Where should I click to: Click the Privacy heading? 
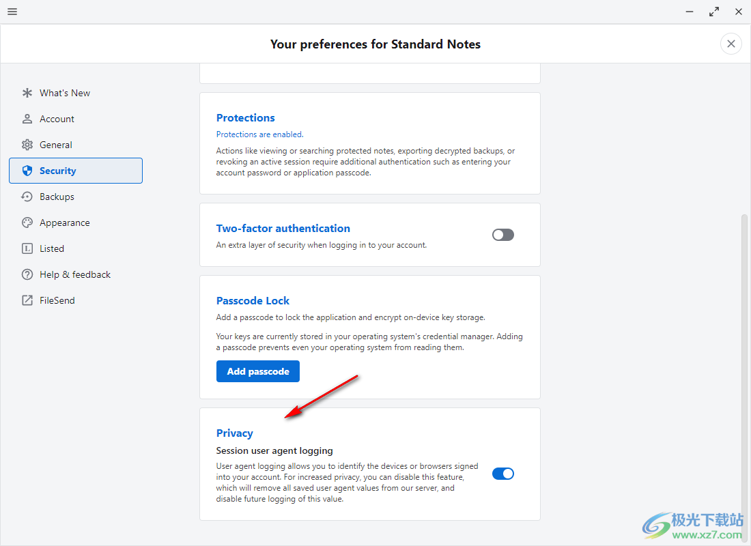click(234, 433)
